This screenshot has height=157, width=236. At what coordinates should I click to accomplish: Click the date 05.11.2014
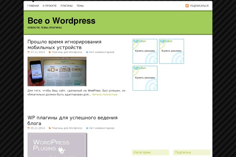pos(38,128)
